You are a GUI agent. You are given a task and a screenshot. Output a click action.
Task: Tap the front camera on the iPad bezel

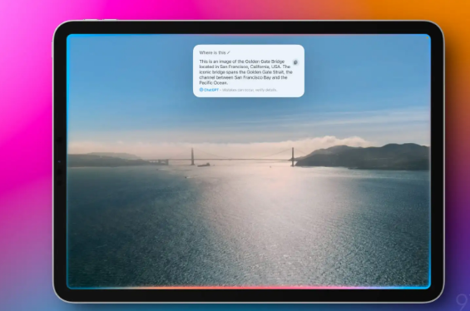(59, 161)
